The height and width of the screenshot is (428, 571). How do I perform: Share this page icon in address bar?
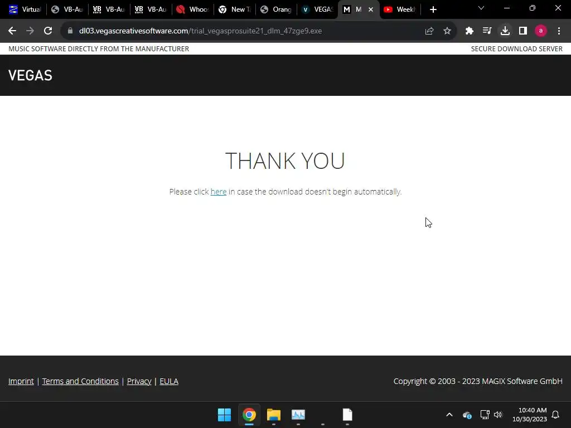429,31
